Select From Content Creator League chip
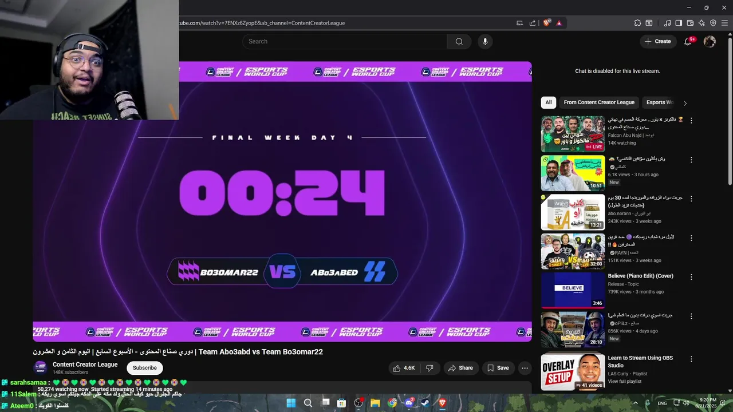 tap(599, 102)
